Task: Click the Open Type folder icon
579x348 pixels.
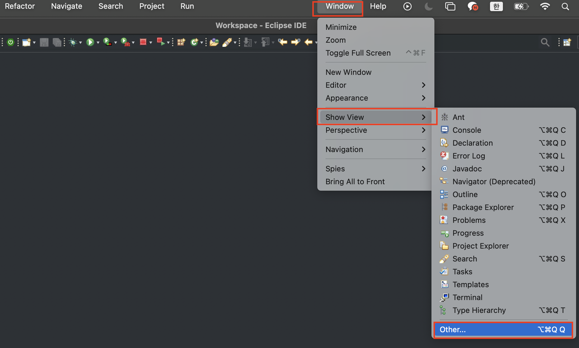Action: tap(214, 42)
